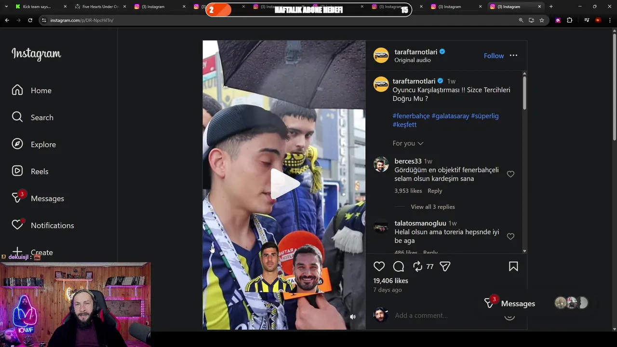Screen dimensions: 617x347
Task: Click Reply under berces33 comment
Action: (435, 191)
